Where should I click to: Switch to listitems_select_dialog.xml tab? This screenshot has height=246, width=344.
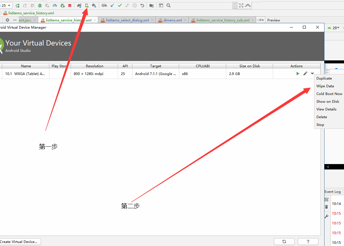click(x=127, y=20)
